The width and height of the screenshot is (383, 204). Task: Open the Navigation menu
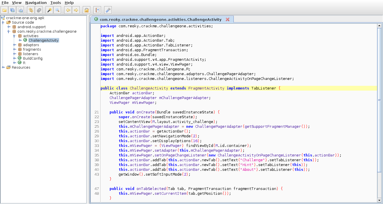coord(36,3)
